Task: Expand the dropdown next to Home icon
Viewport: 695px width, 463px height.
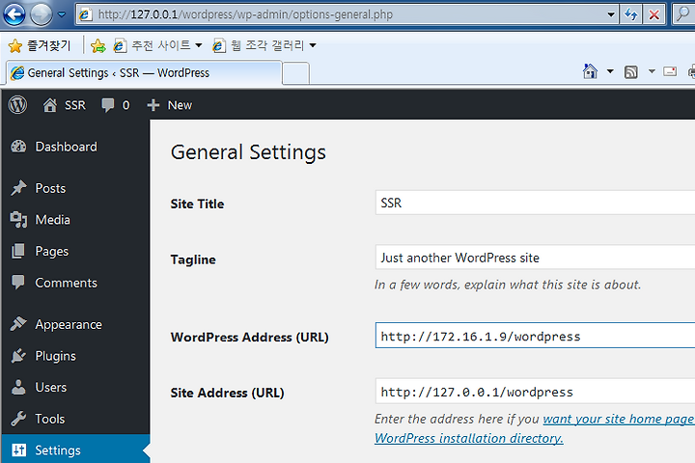Action: (x=610, y=70)
